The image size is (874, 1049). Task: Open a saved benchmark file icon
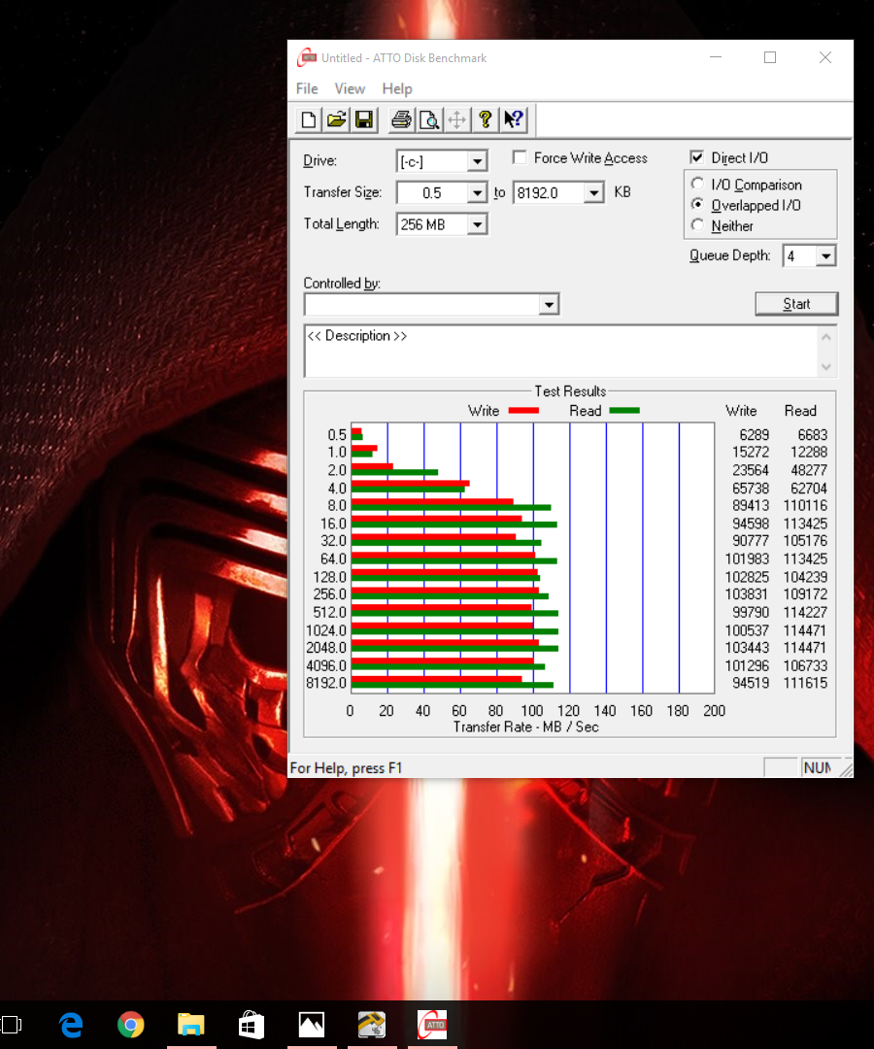click(x=336, y=119)
